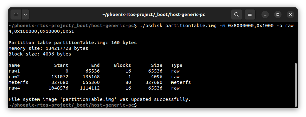Click the meterfs name in Name column

[18, 82]
